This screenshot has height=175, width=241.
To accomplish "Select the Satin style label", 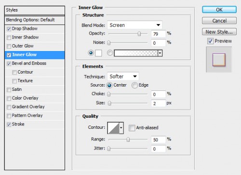I will coord(17,89).
